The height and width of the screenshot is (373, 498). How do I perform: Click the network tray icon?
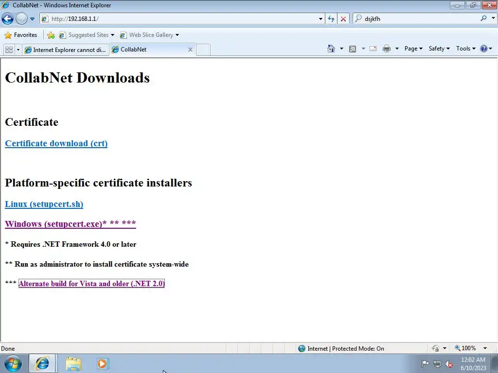click(437, 364)
